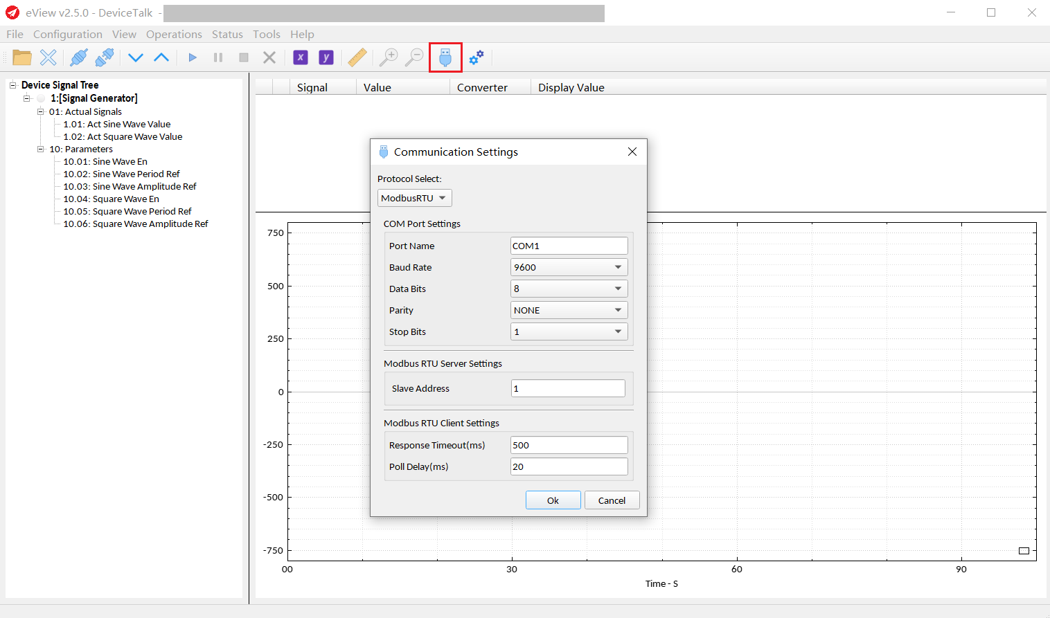This screenshot has width=1050, height=618.
Task: Open the Tools menu
Action: coord(267,34)
